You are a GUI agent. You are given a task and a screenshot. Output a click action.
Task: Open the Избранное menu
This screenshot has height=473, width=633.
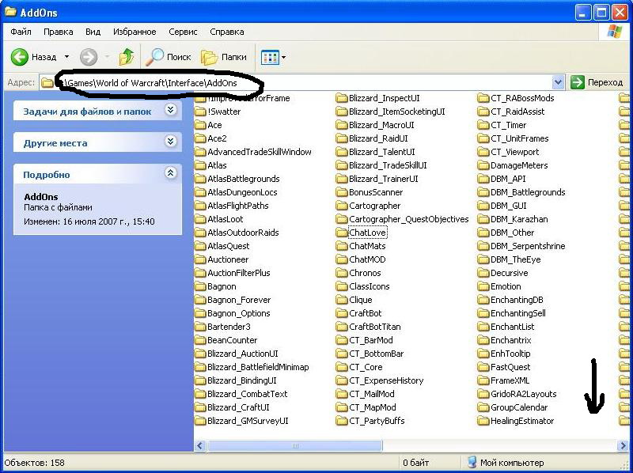coord(135,32)
